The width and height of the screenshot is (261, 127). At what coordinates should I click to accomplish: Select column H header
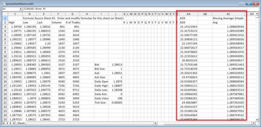(x=87, y=14)
